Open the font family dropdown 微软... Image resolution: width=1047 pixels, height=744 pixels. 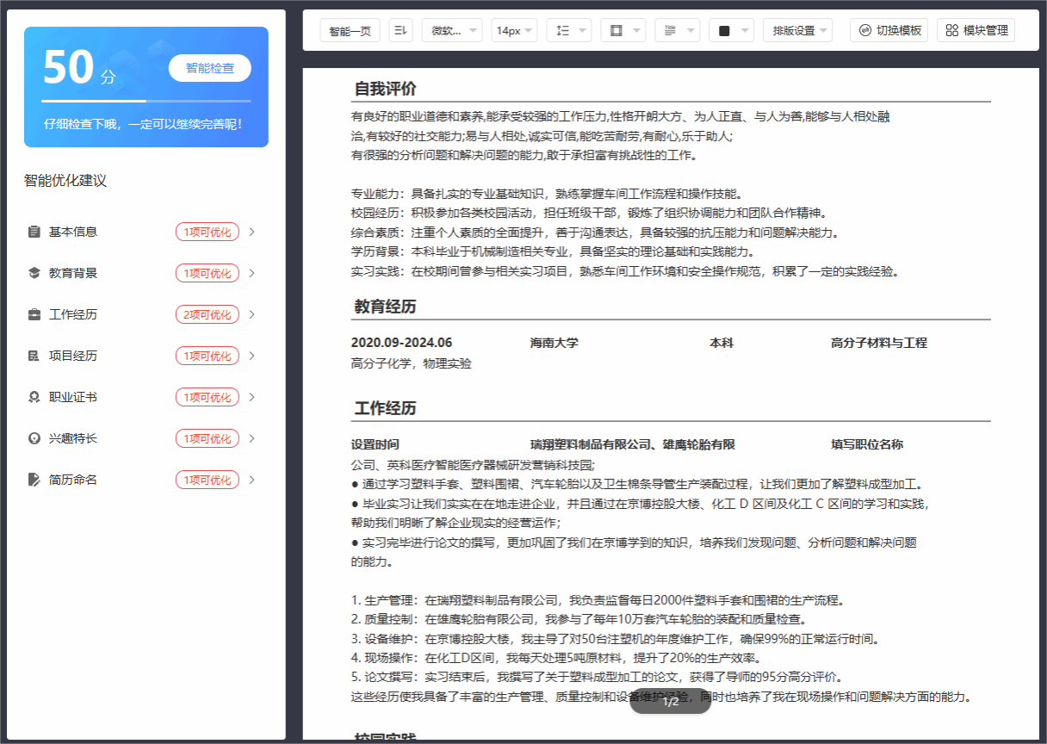[x=452, y=30]
